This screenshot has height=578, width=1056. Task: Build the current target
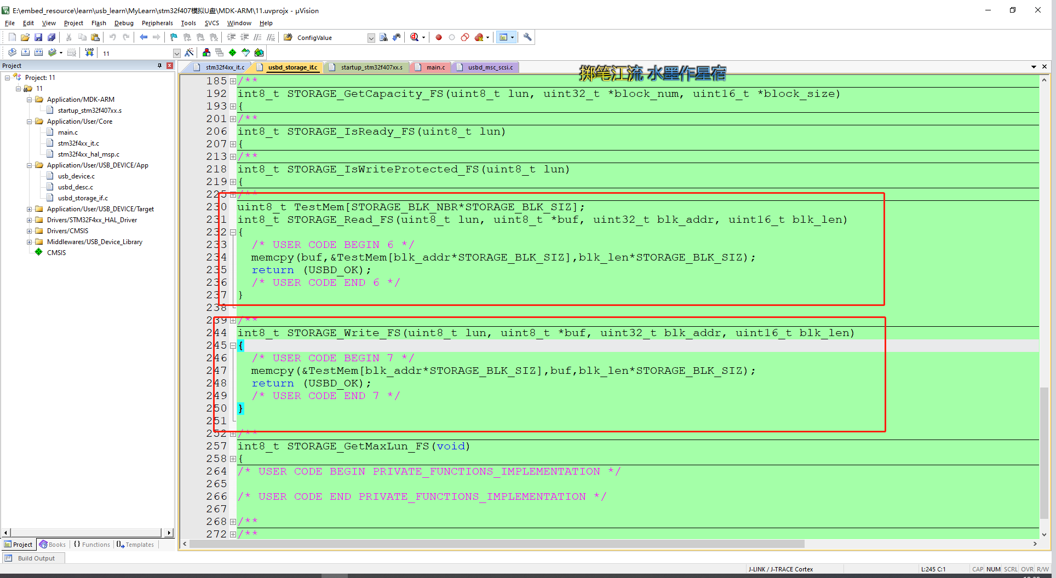coord(26,53)
